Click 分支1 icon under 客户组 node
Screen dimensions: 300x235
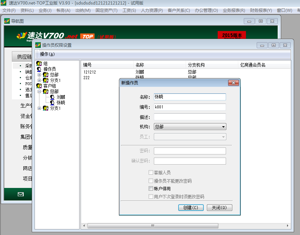[46, 108]
